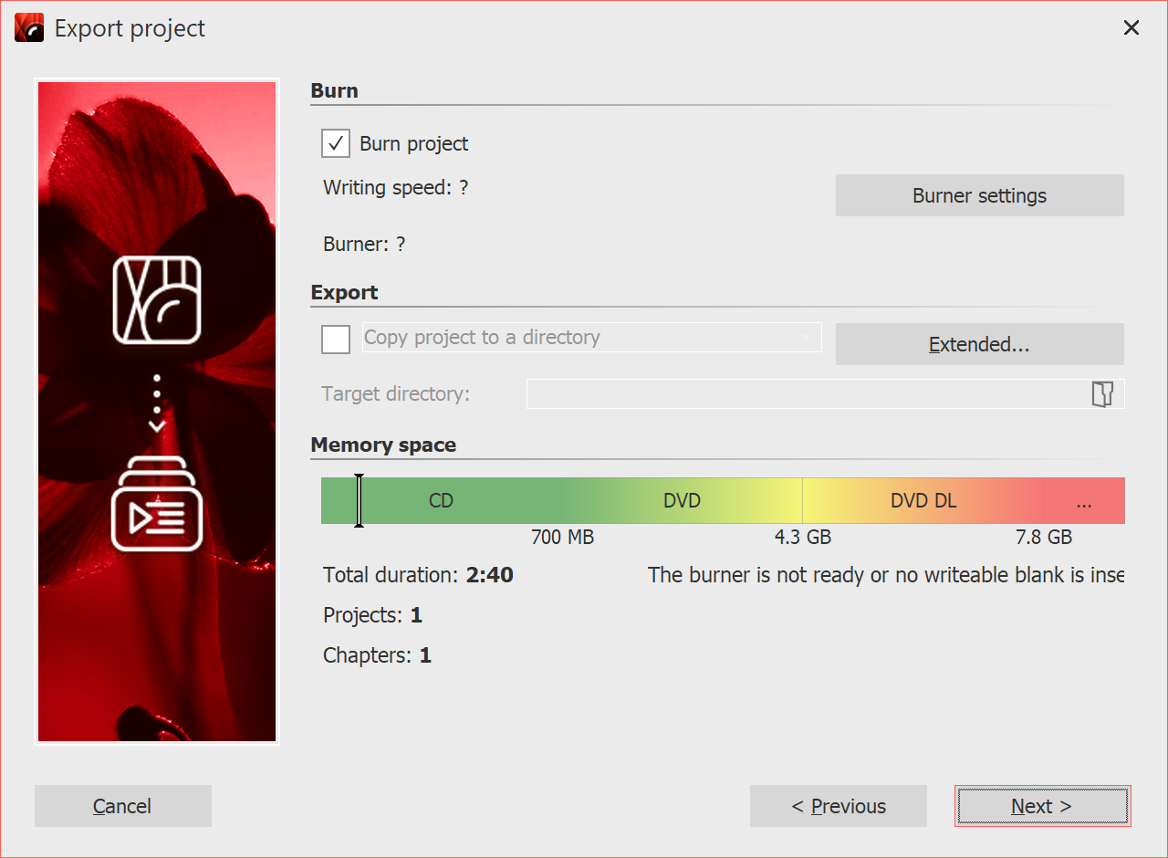The height and width of the screenshot is (858, 1168).
Task: Enable Copy project to a directory
Action: tap(335, 339)
